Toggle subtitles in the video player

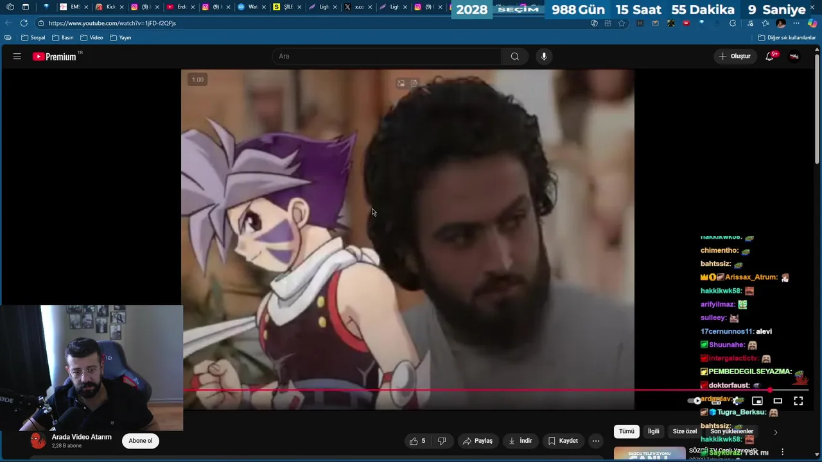tap(716, 401)
